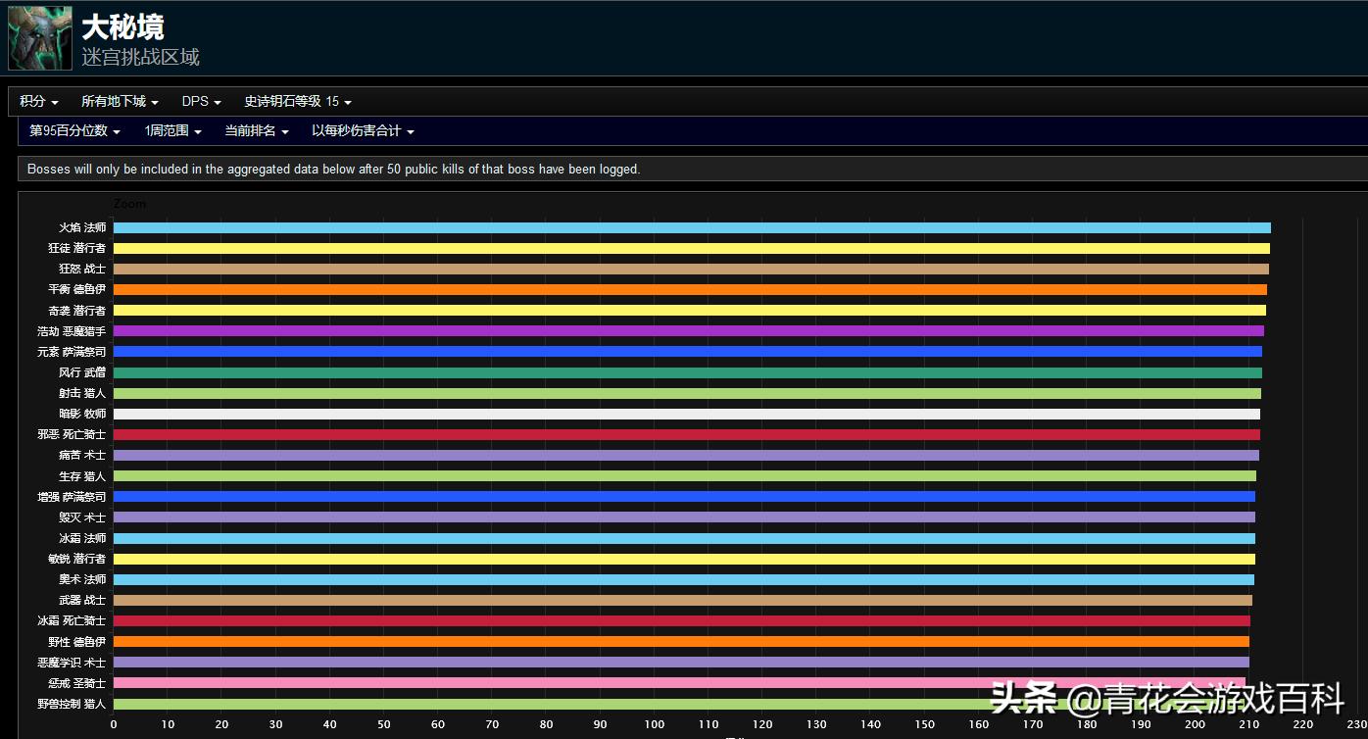
Task: Click the 大秘境 zone thumbnail icon
Action: point(40,38)
